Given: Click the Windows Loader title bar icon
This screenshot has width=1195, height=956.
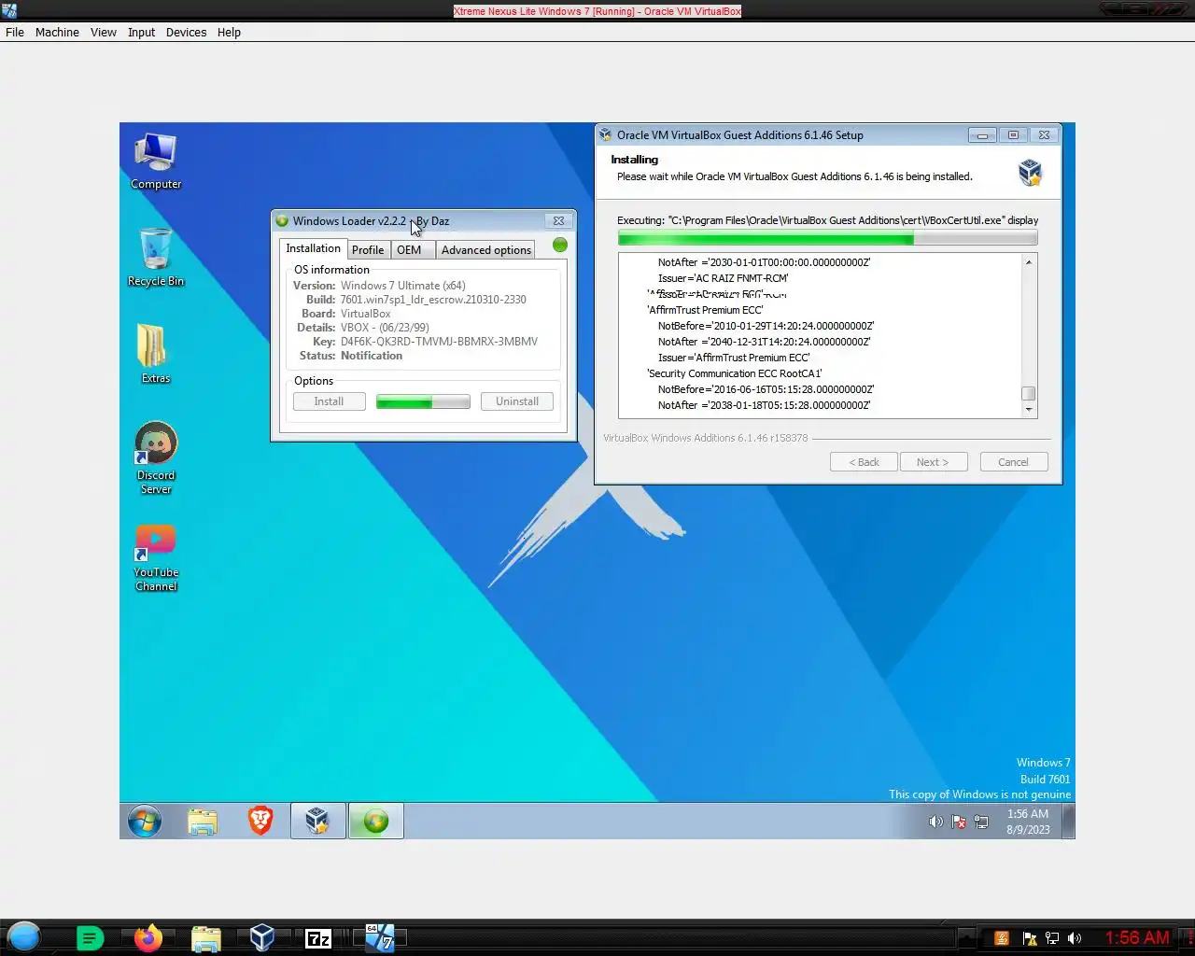Looking at the screenshot, I should 282,221.
